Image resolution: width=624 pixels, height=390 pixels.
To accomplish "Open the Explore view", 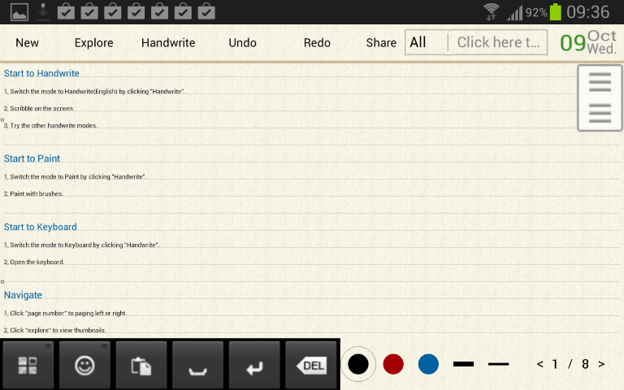I will tap(94, 42).
